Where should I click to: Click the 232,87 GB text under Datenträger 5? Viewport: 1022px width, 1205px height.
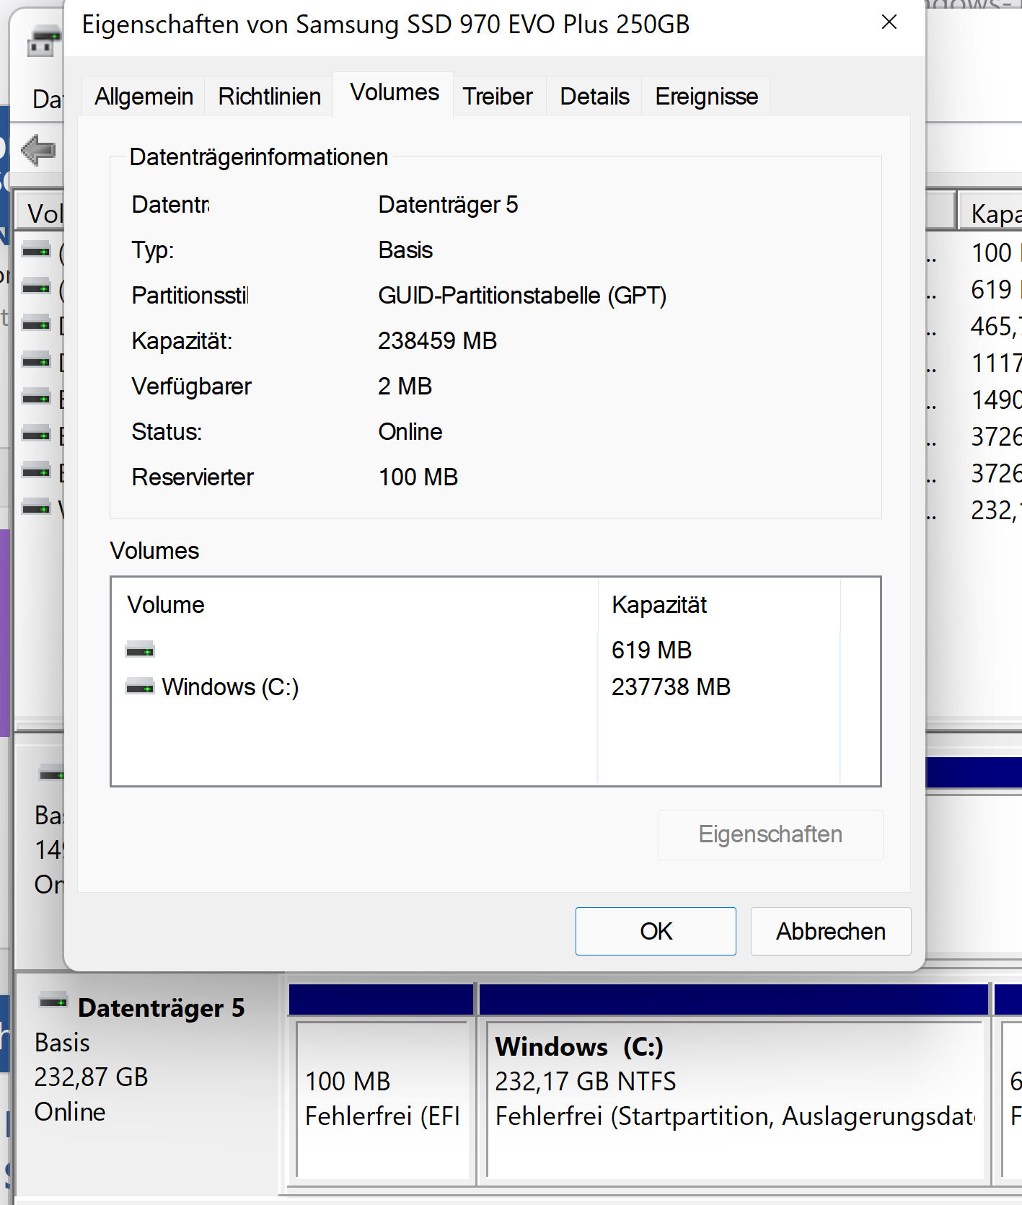(91, 1077)
